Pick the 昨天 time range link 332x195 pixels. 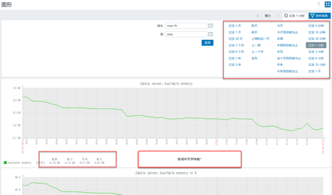point(255,26)
